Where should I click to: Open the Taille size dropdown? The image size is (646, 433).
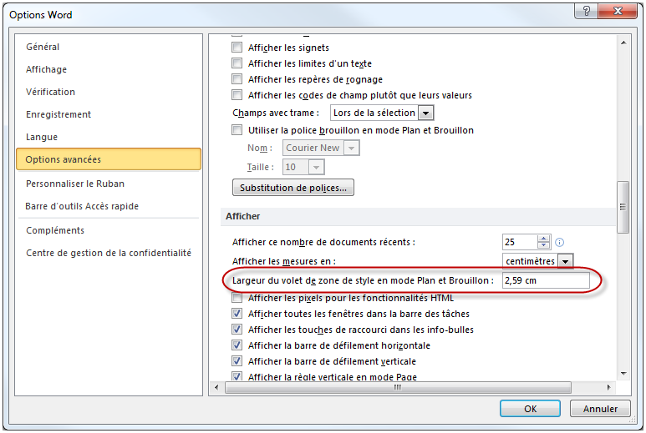click(x=316, y=167)
